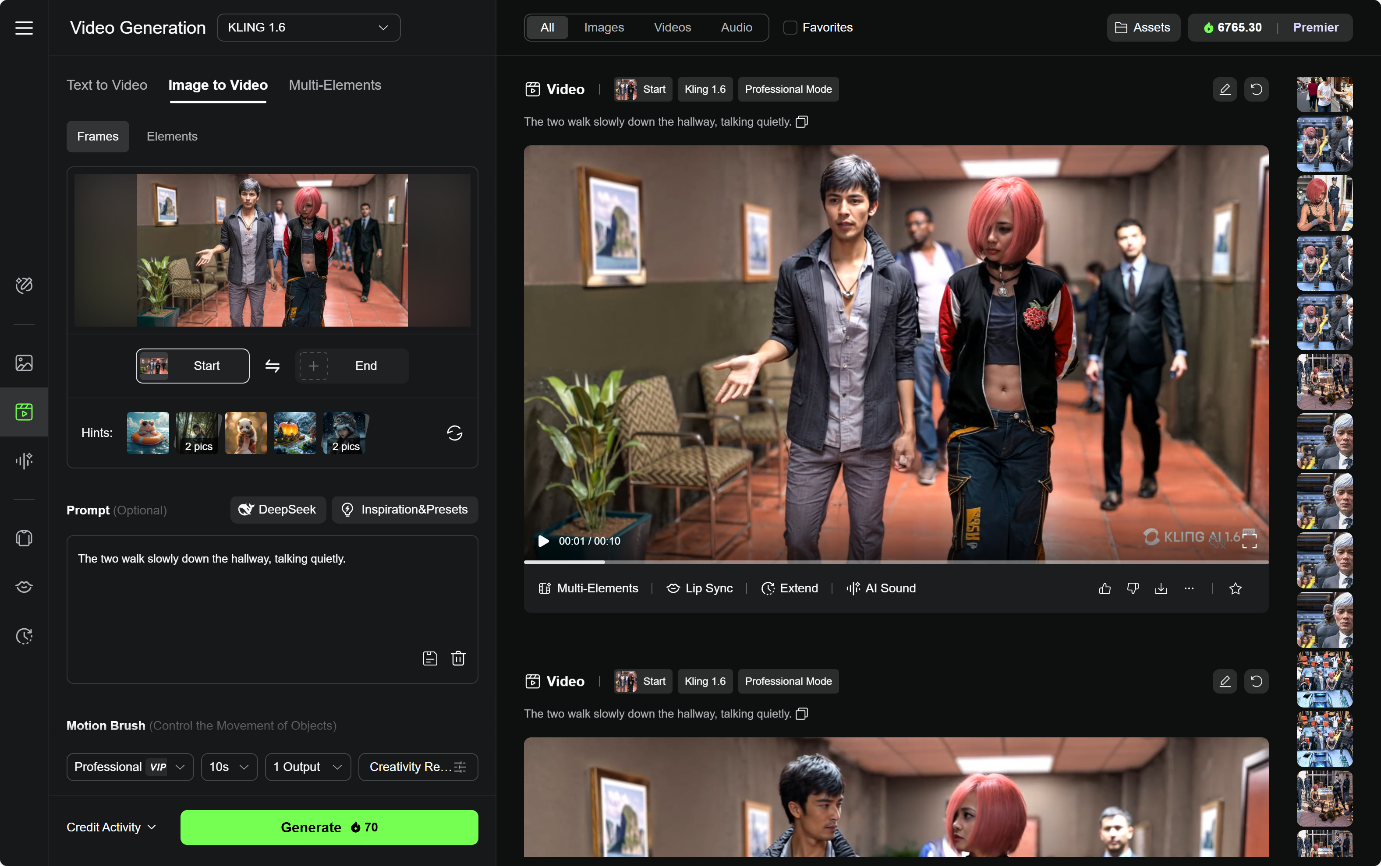Open the hamburger menu
Image resolution: width=1381 pixels, height=866 pixels.
pos(24,28)
